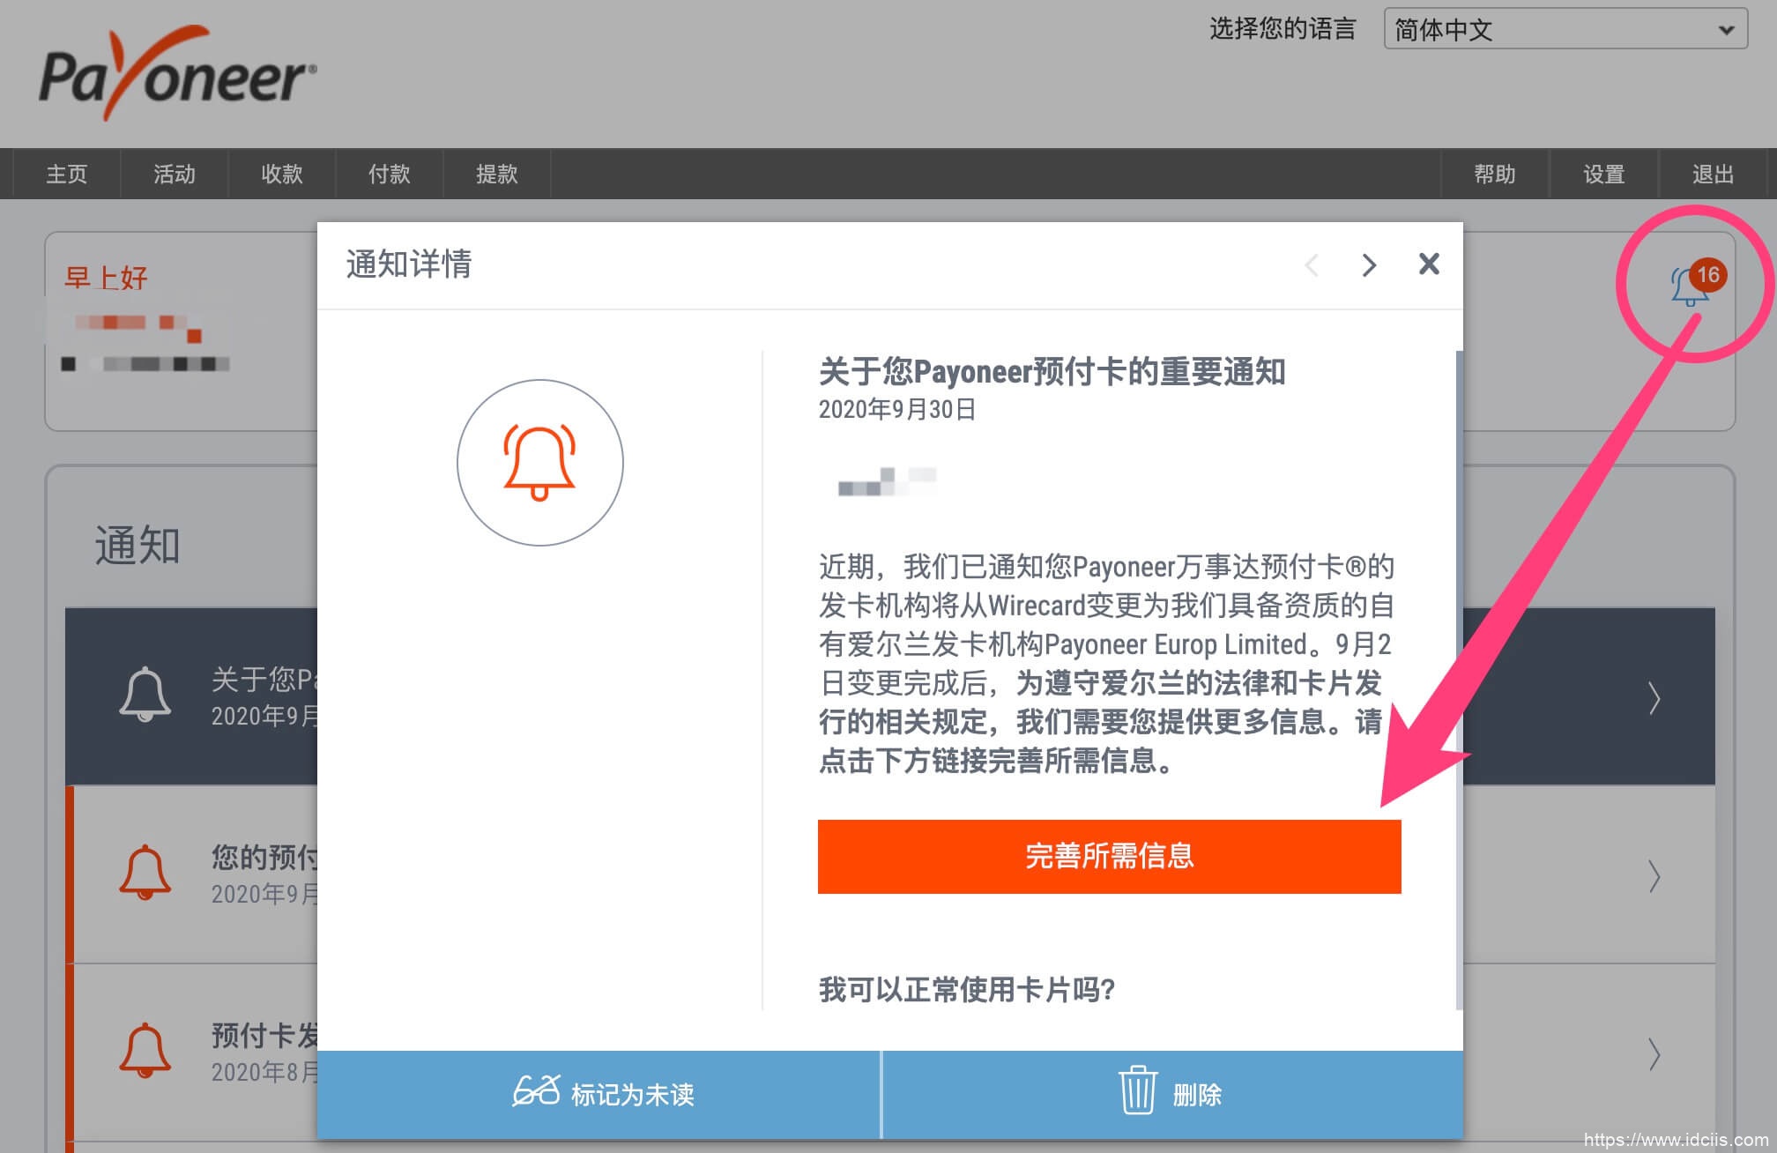This screenshot has width=1777, height=1153.
Task: Switch to the 收款 tab
Action: coord(281,174)
